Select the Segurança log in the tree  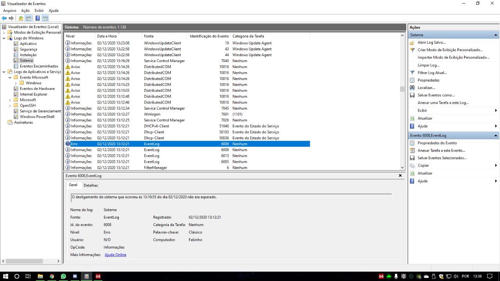(x=29, y=49)
